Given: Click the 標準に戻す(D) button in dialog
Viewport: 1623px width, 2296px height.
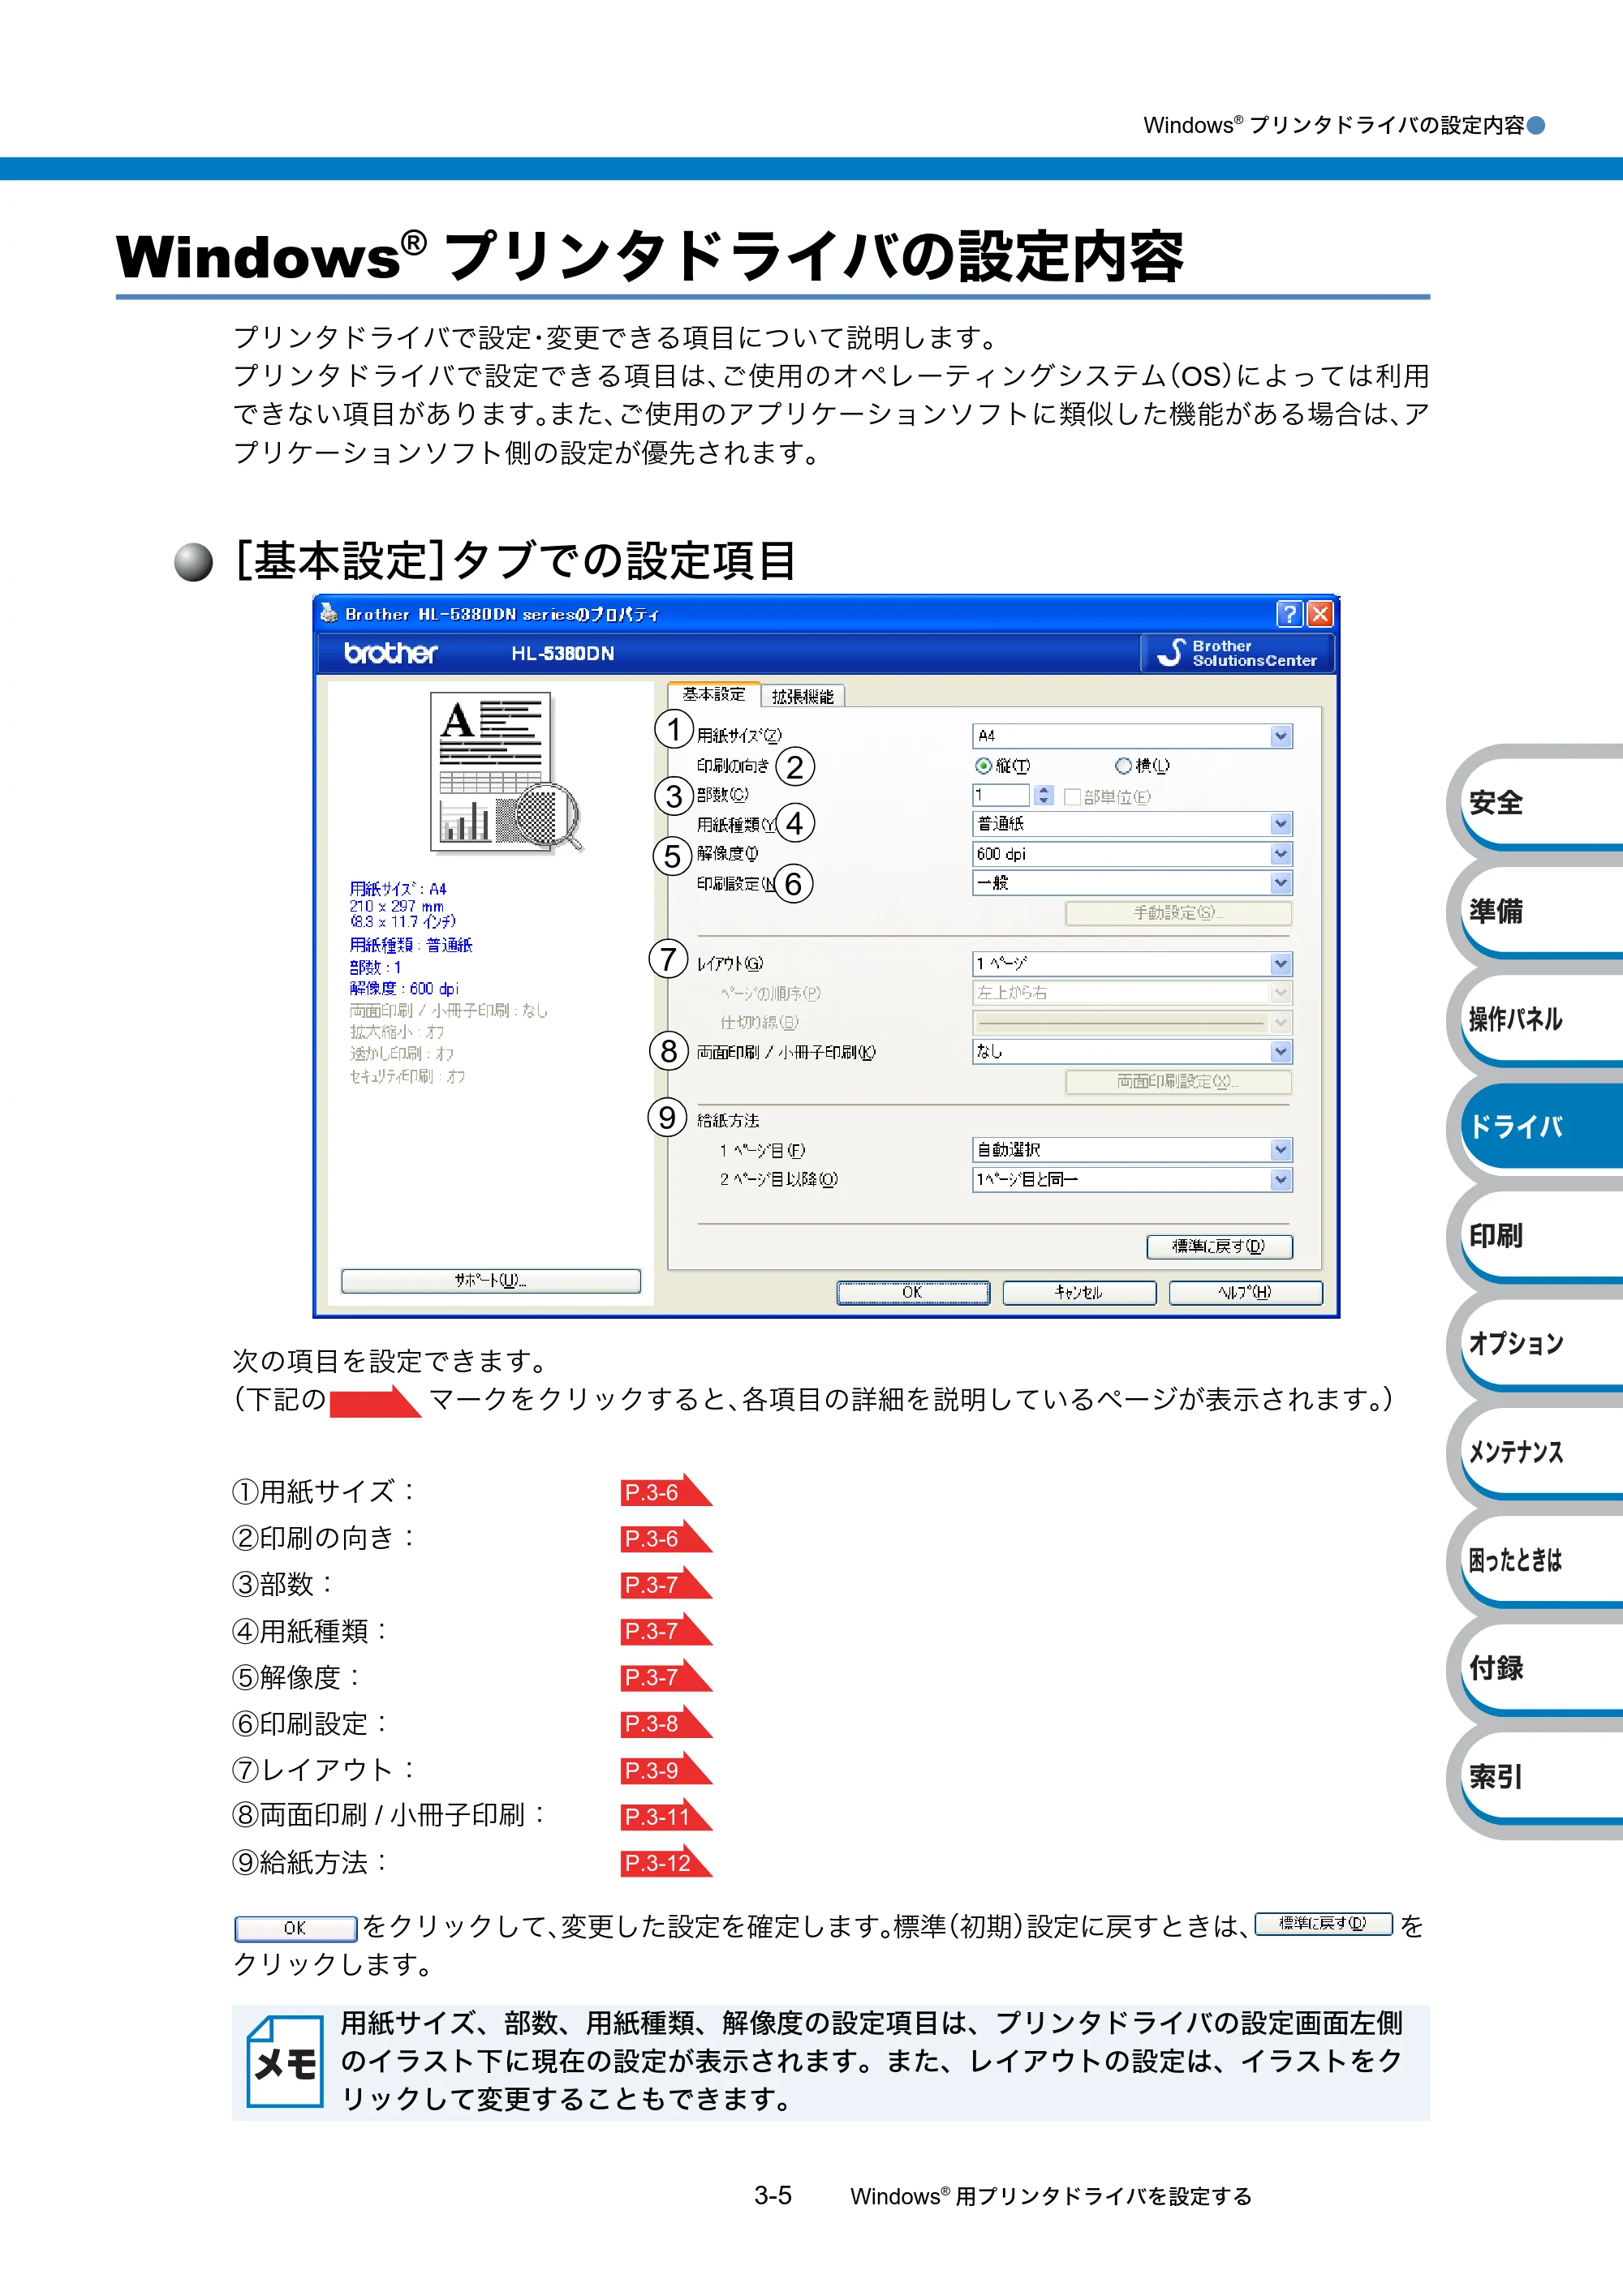Looking at the screenshot, I should pyautogui.click(x=1219, y=1246).
